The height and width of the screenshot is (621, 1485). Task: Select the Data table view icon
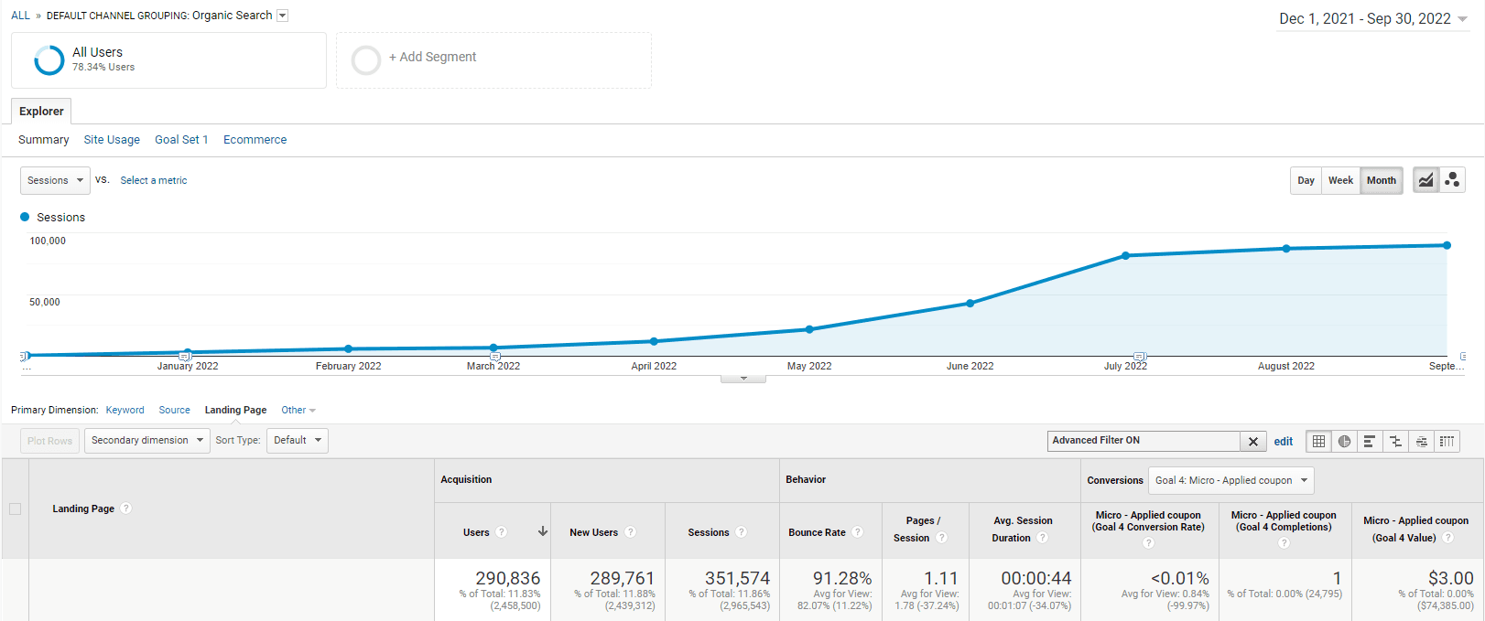coord(1318,442)
